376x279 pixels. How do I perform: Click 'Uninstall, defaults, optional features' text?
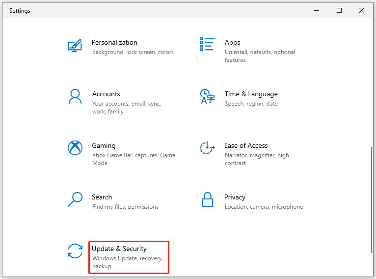click(260, 56)
